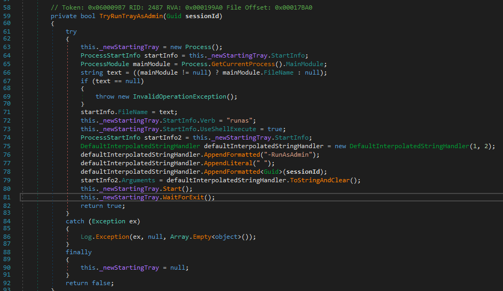Click line number 81 in the gutter
The height and width of the screenshot is (291, 503).
(x=7, y=197)
